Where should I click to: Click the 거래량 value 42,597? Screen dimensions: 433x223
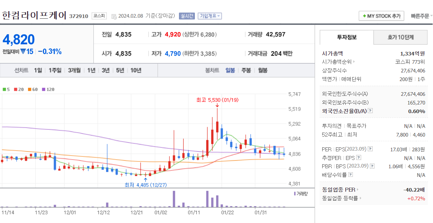[275, 35]
